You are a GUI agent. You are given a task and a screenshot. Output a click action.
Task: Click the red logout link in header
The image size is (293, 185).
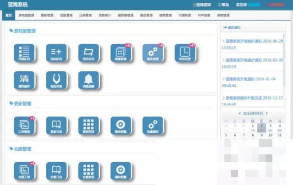[x=275, y=5]
